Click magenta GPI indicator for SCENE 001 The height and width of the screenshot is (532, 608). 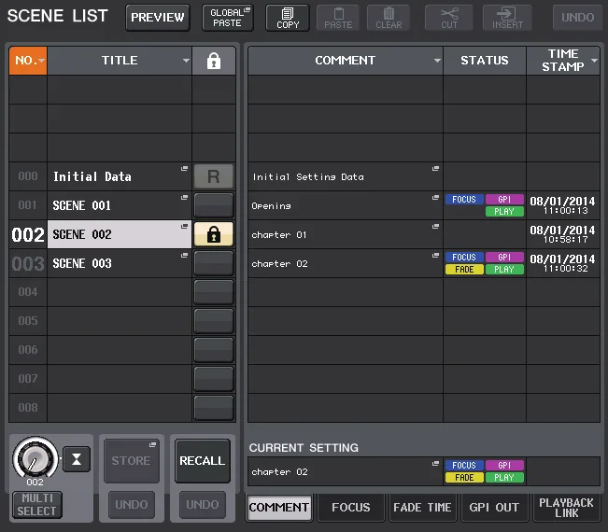pos(504,200)
